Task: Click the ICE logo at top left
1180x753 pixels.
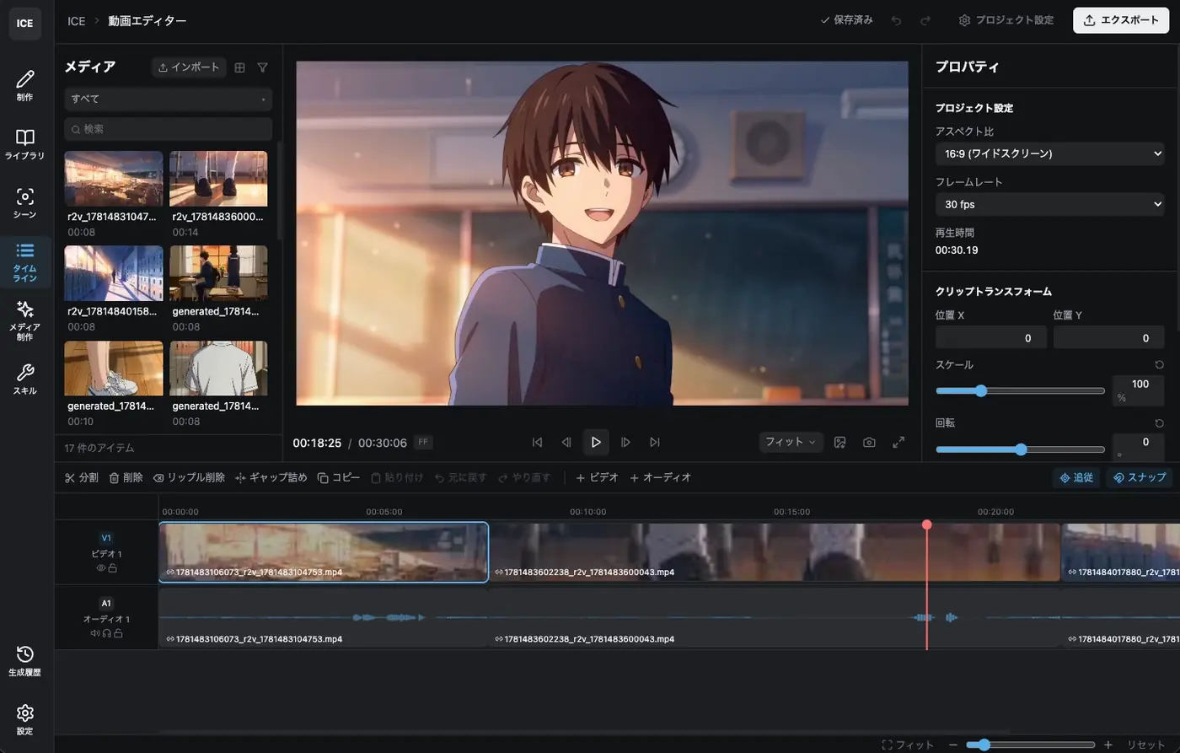Action: pos(24,23)
